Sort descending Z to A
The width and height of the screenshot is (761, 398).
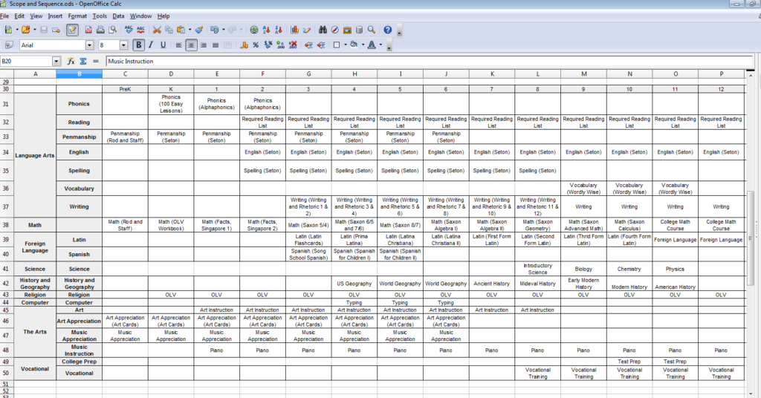click(x=279, y=30)
